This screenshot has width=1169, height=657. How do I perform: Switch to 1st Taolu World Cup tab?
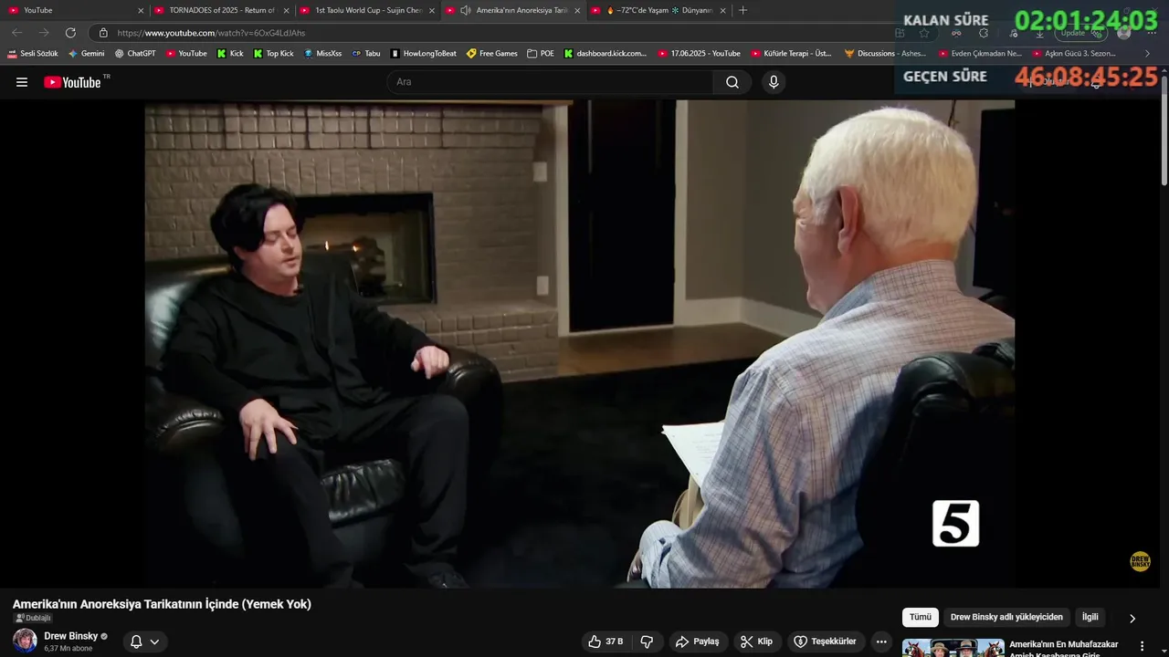367,10
